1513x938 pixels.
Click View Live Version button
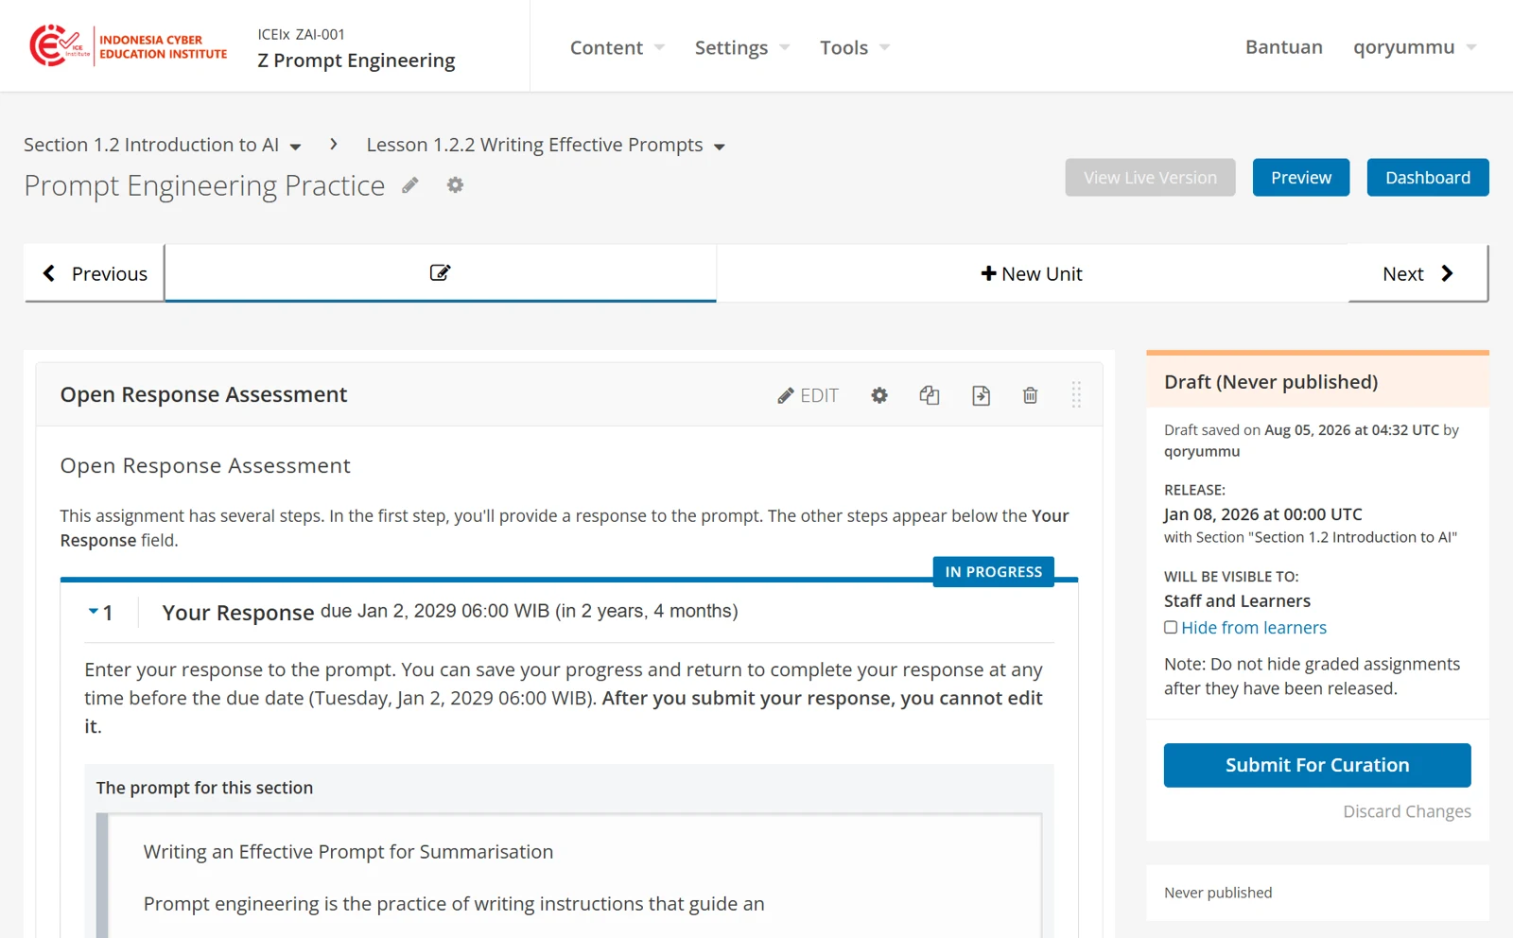coord(1150,178)
